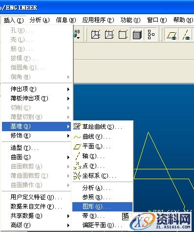Select wireframe display mode icon

95,34
